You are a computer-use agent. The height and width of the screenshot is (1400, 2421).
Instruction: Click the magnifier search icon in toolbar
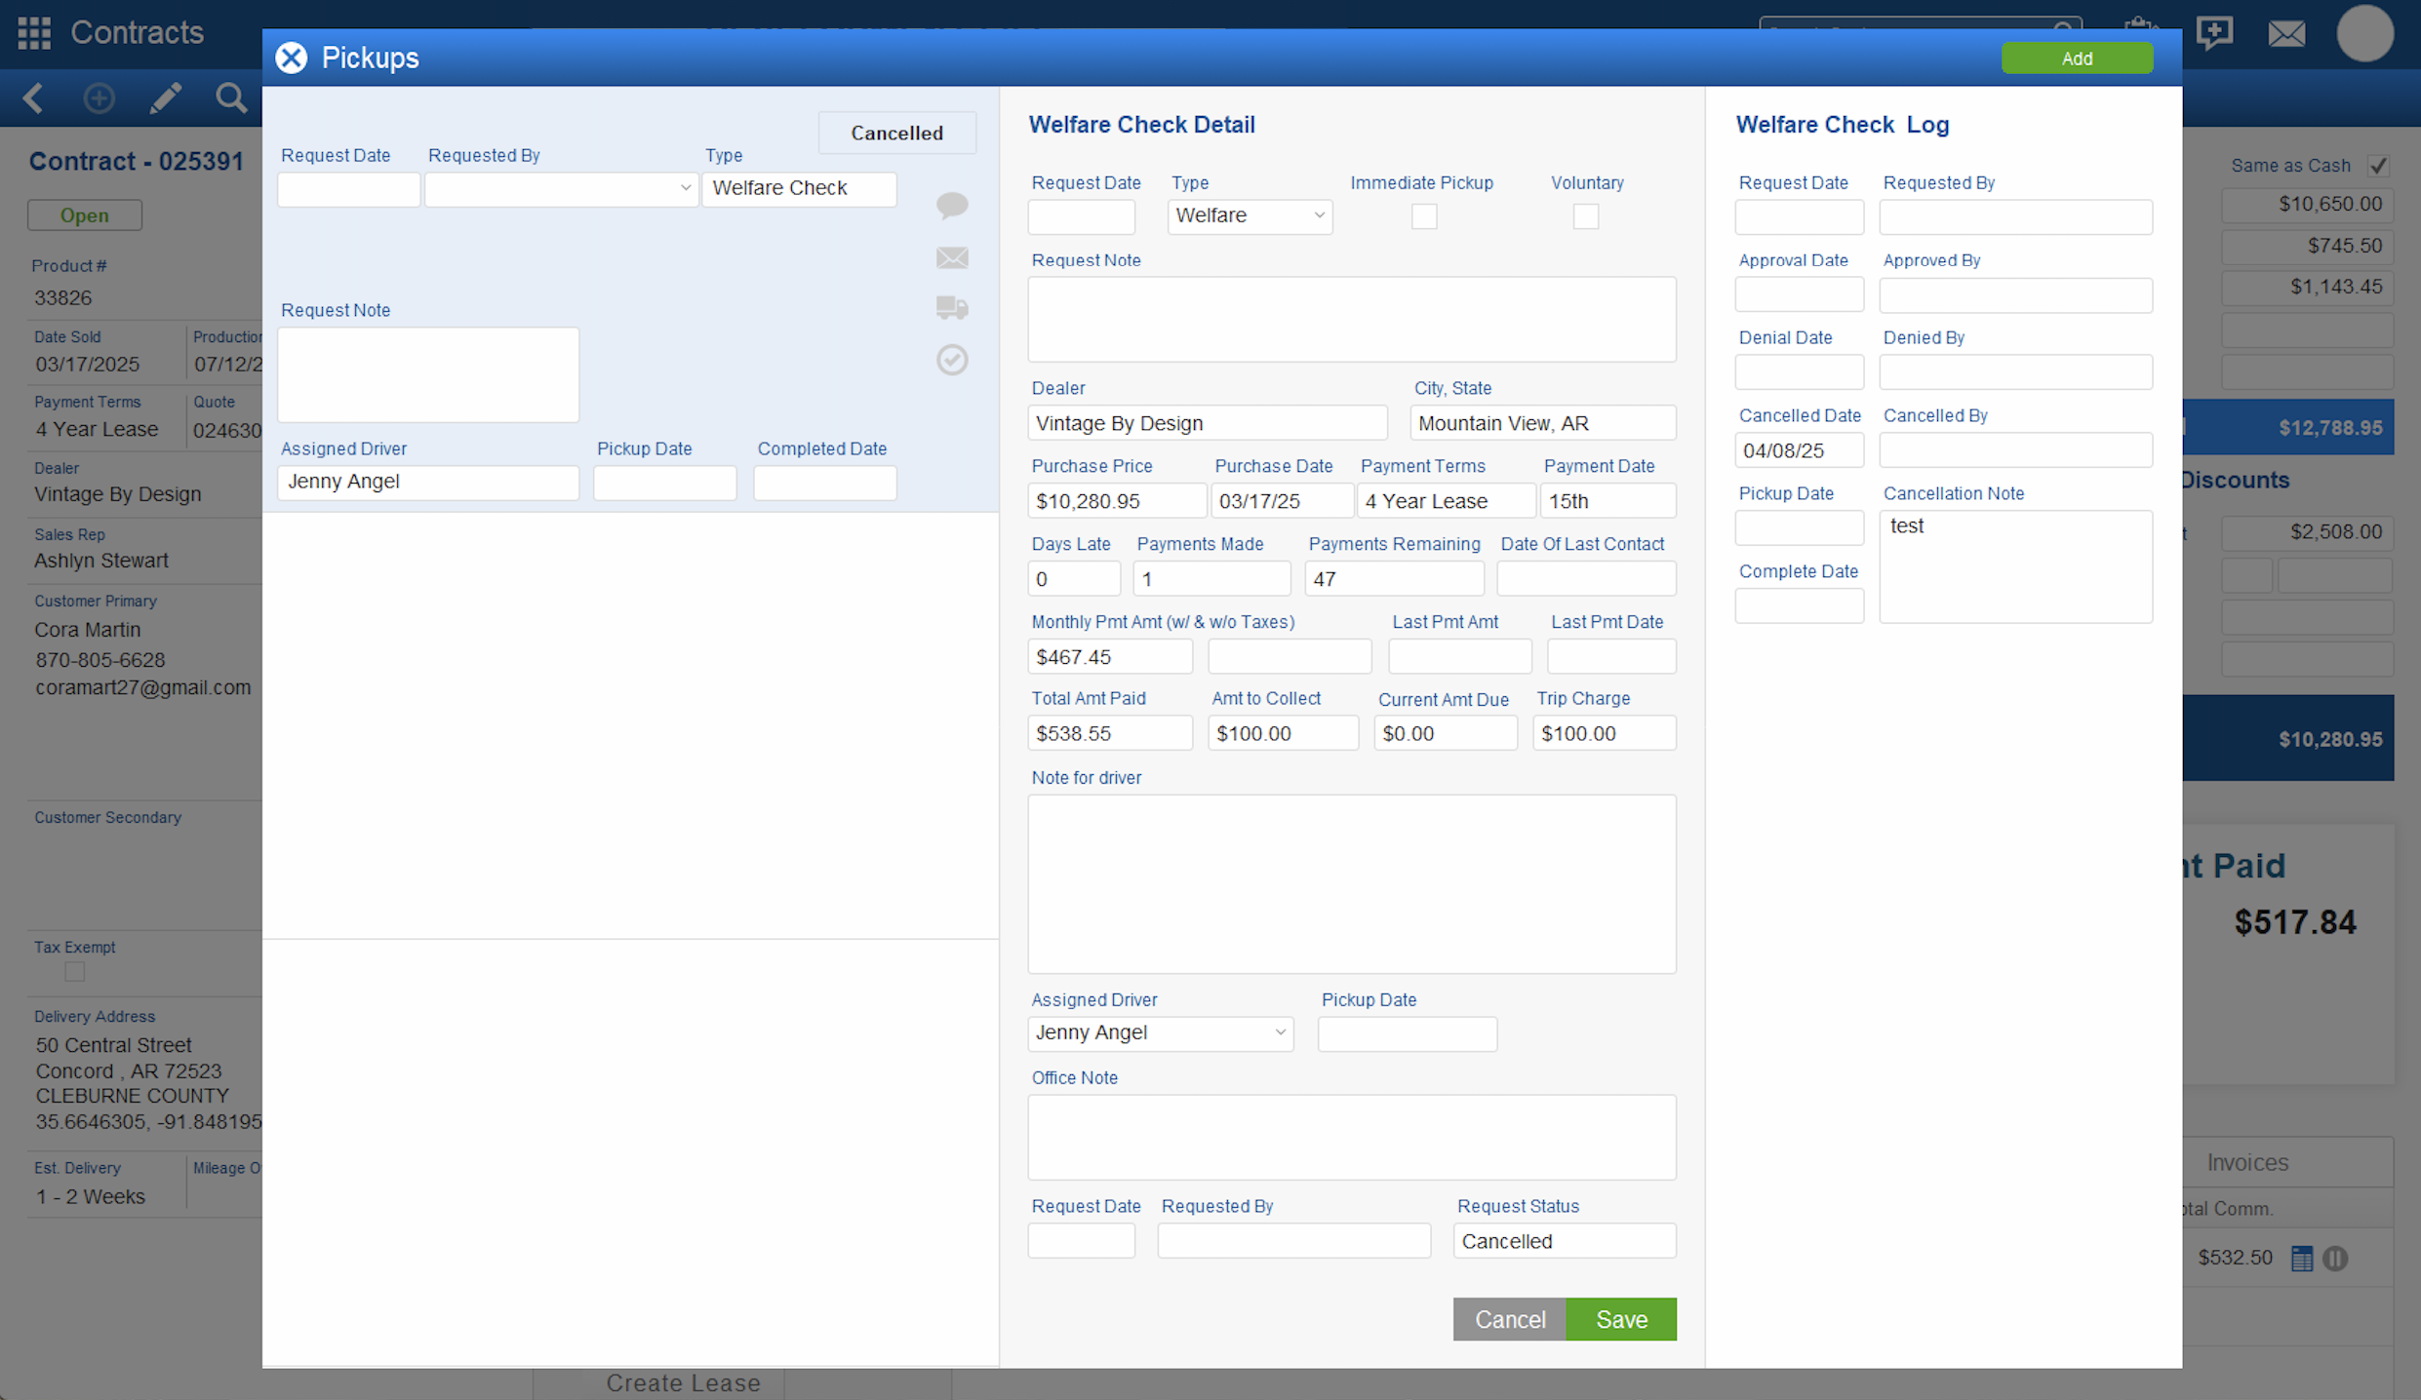(231, 97)
